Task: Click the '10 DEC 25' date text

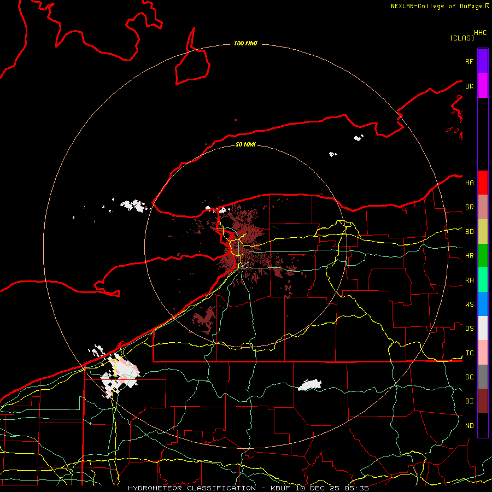Action: point(318,488)
